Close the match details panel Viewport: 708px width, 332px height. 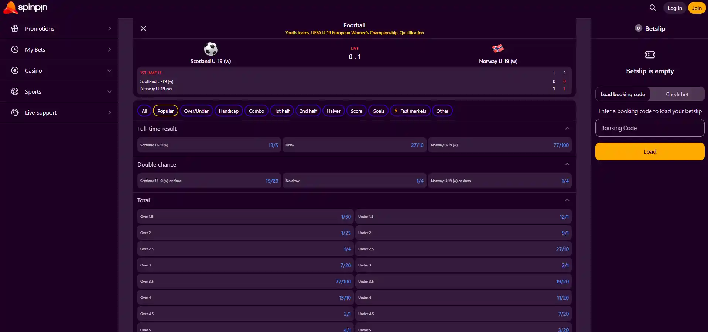[143, 28]
